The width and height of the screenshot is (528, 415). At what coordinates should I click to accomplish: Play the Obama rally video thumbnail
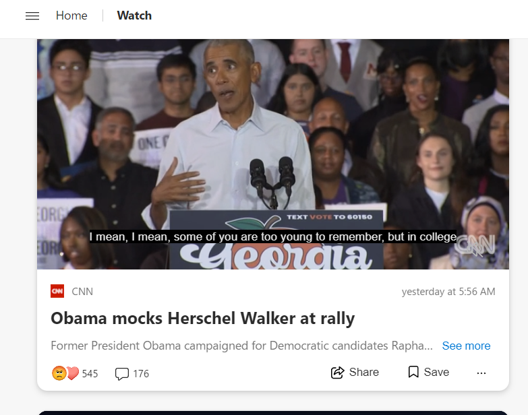click(273, 154)
